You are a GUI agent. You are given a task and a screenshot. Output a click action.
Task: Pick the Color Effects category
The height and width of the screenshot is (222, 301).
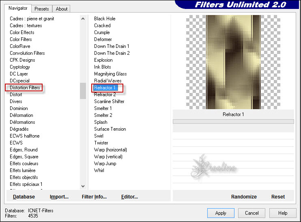22,32
